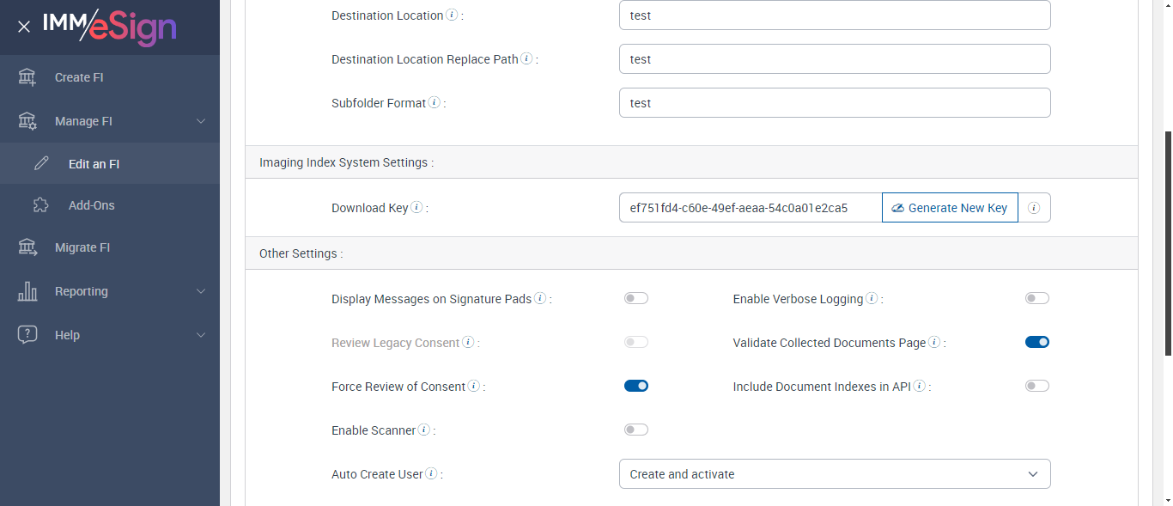Click the Create FI bank icon
The width and height of the screenshot is (1173, 506).
pos(27,77)
